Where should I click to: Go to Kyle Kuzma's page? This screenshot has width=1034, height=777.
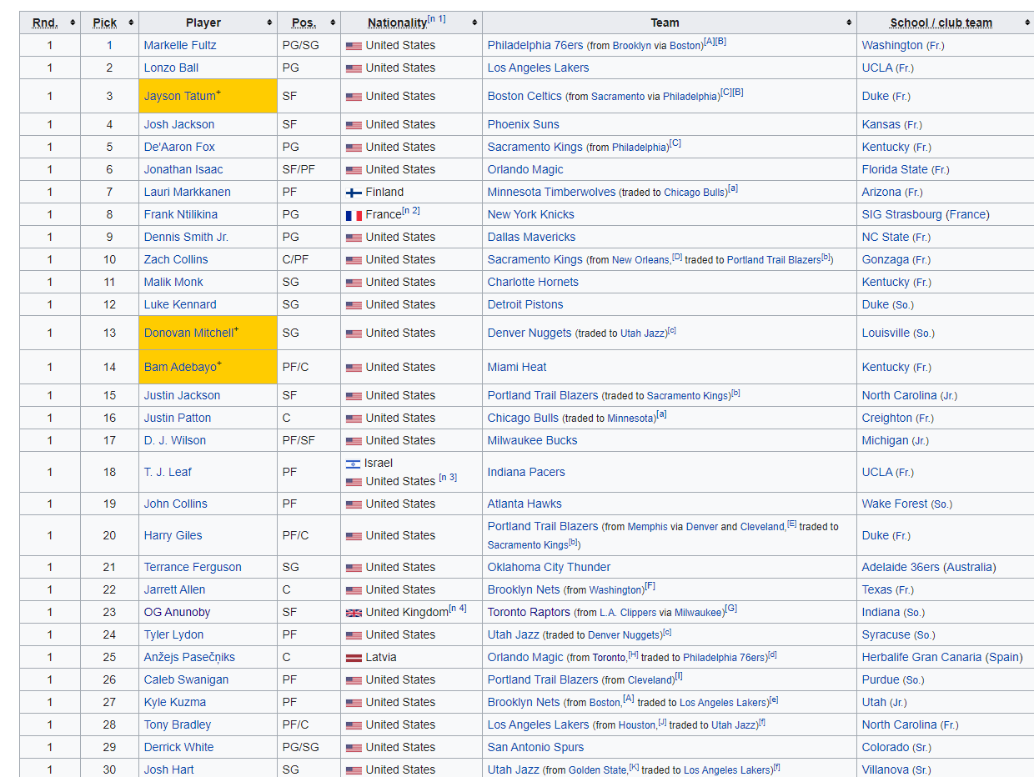174,702
